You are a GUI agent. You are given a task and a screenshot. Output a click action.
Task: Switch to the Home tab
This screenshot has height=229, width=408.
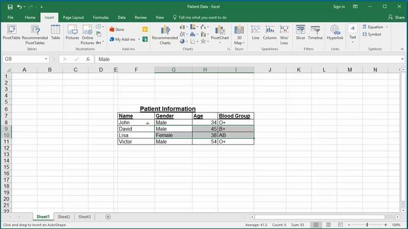pyautogui.click(x=30, y=17)
